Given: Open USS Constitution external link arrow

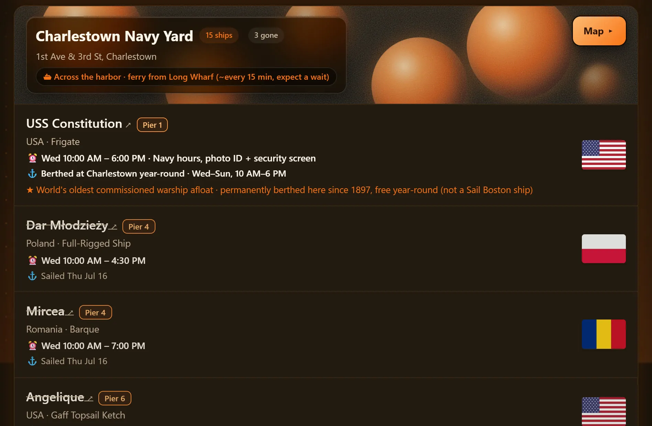Looking at the screenshot, I should (x=128, y=125).
